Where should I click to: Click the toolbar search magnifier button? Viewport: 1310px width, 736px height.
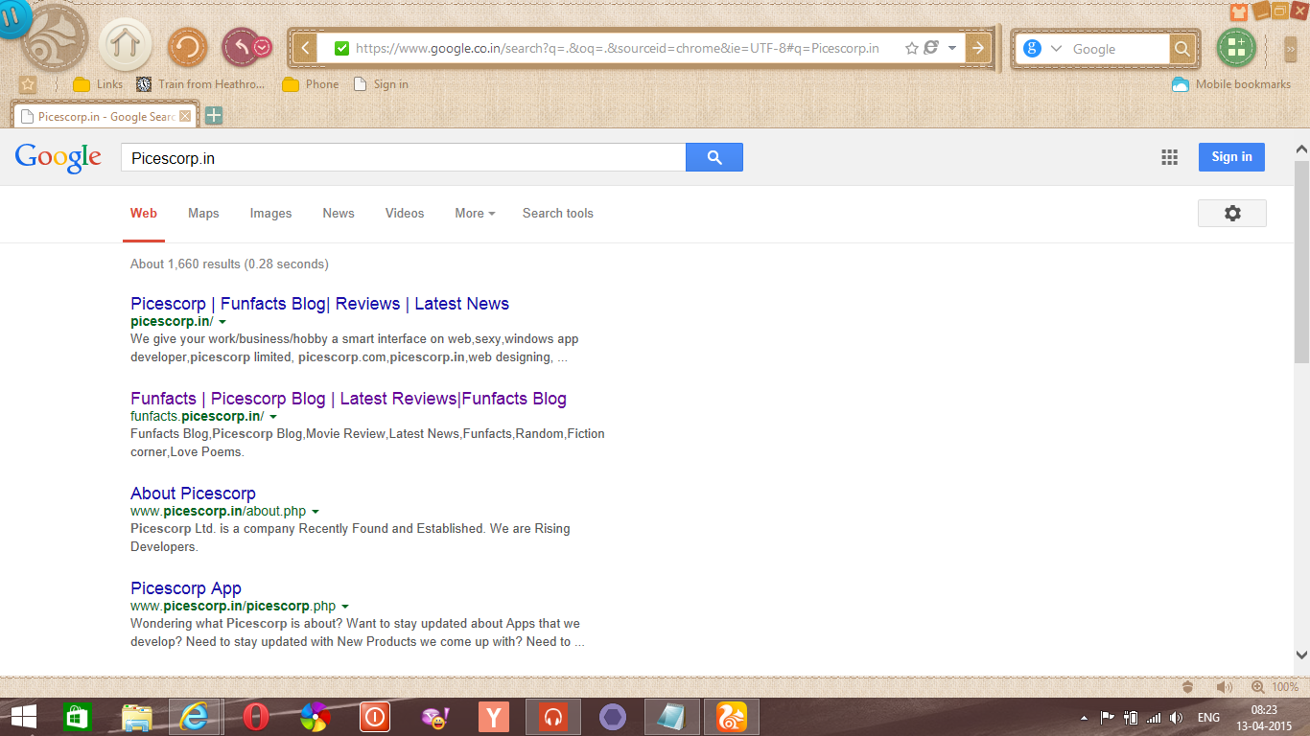(1182, 49)
